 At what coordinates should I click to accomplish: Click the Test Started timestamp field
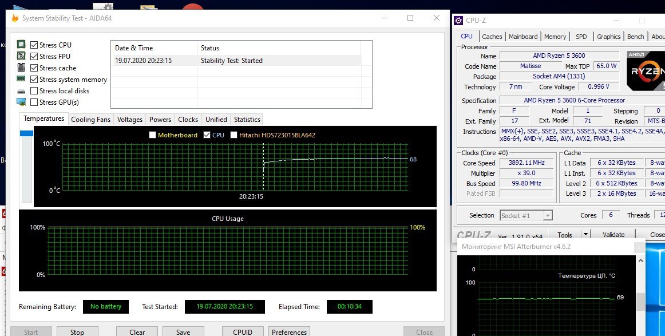[225, 306]
